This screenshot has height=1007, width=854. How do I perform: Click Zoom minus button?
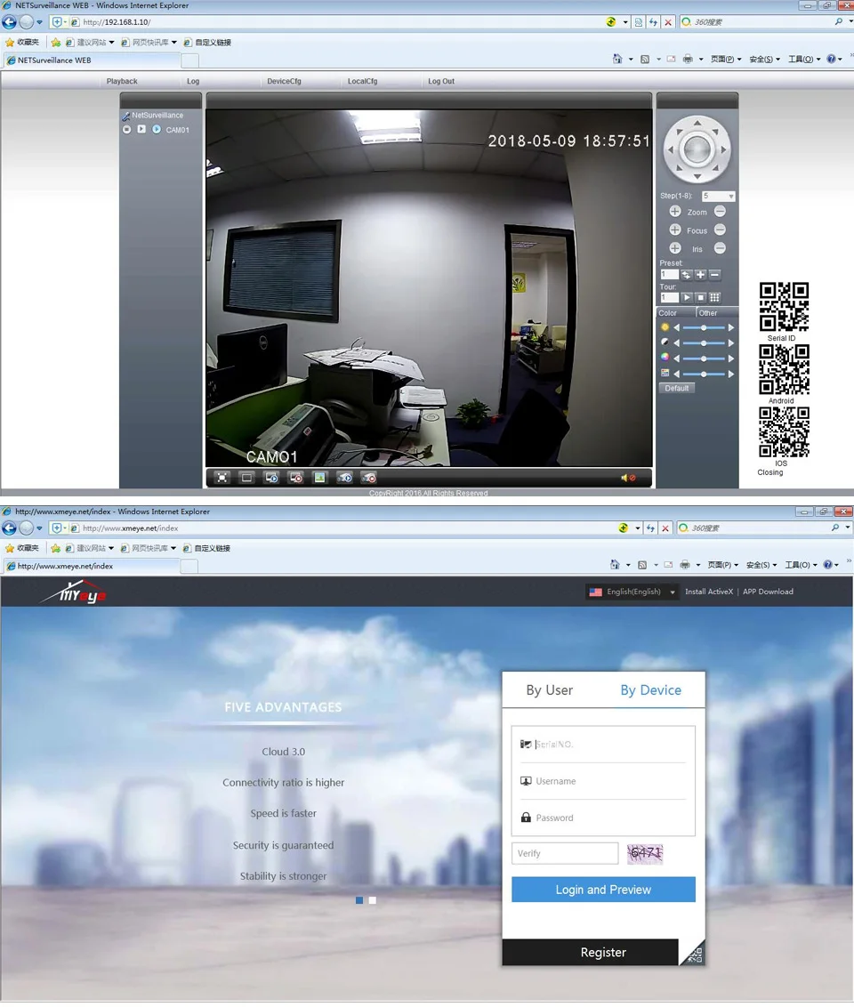pyautogui.click(x=720, y=212)
